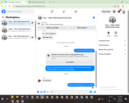Attach a file with the photo icon
129x103 pixels.
coord(41,92)
